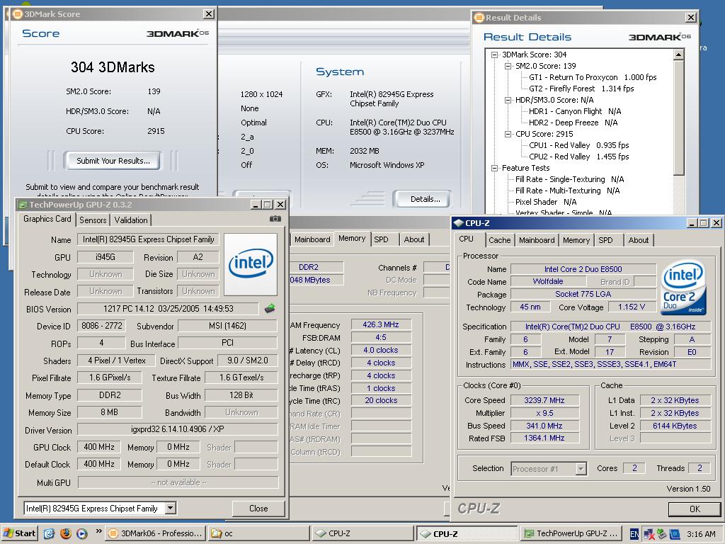
Task: Open About tab in front CPU-Z window
Action: click(x=639, y=240)
